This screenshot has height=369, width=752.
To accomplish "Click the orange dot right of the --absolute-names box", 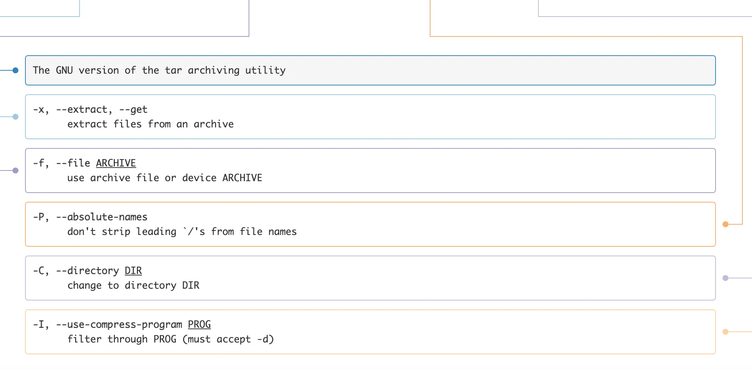I will point(725,224).
